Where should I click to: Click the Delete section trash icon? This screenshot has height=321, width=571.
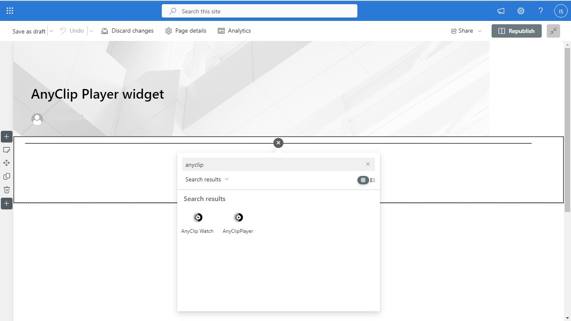(x=7, y=190)
